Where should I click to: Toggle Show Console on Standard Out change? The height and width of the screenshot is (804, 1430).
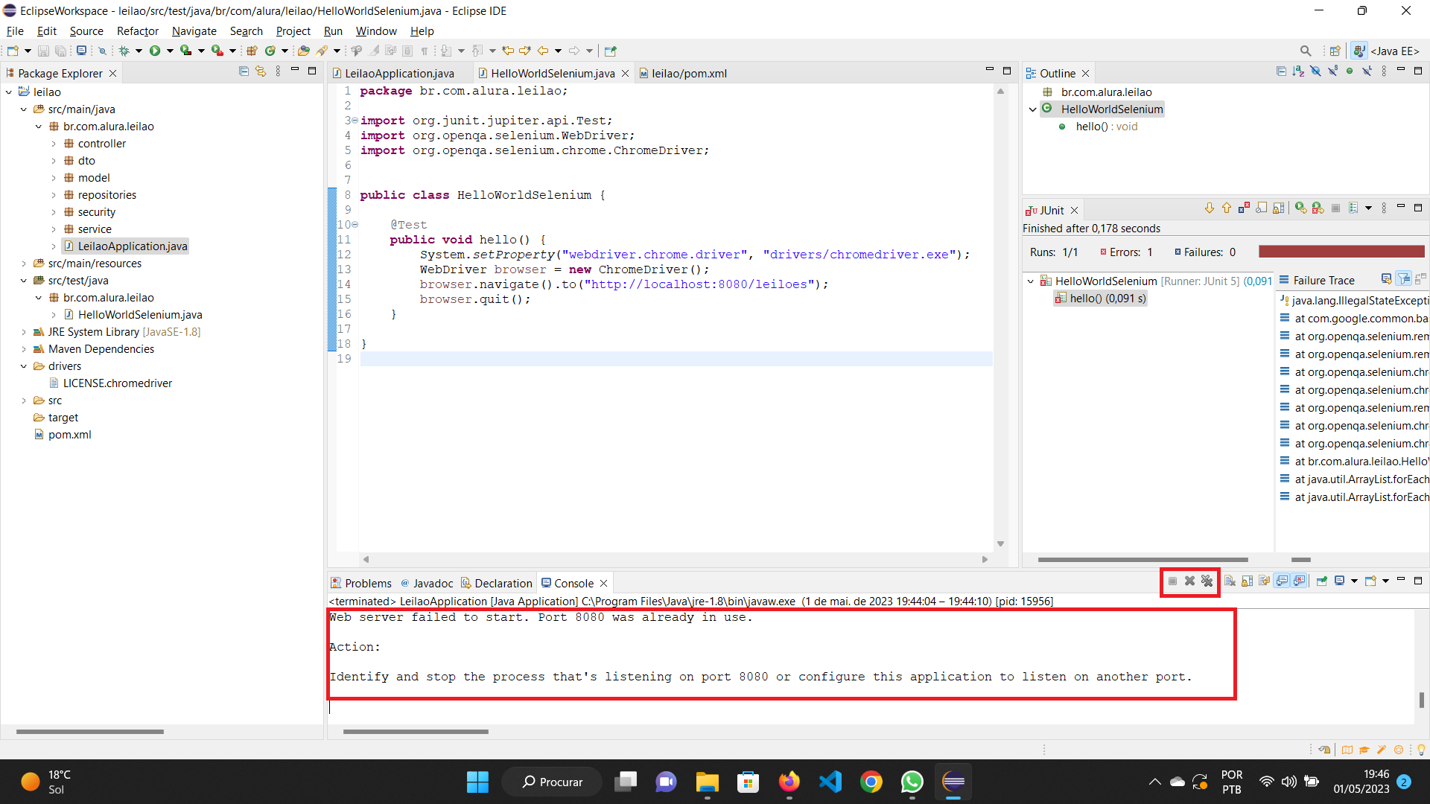point(1281,581)
